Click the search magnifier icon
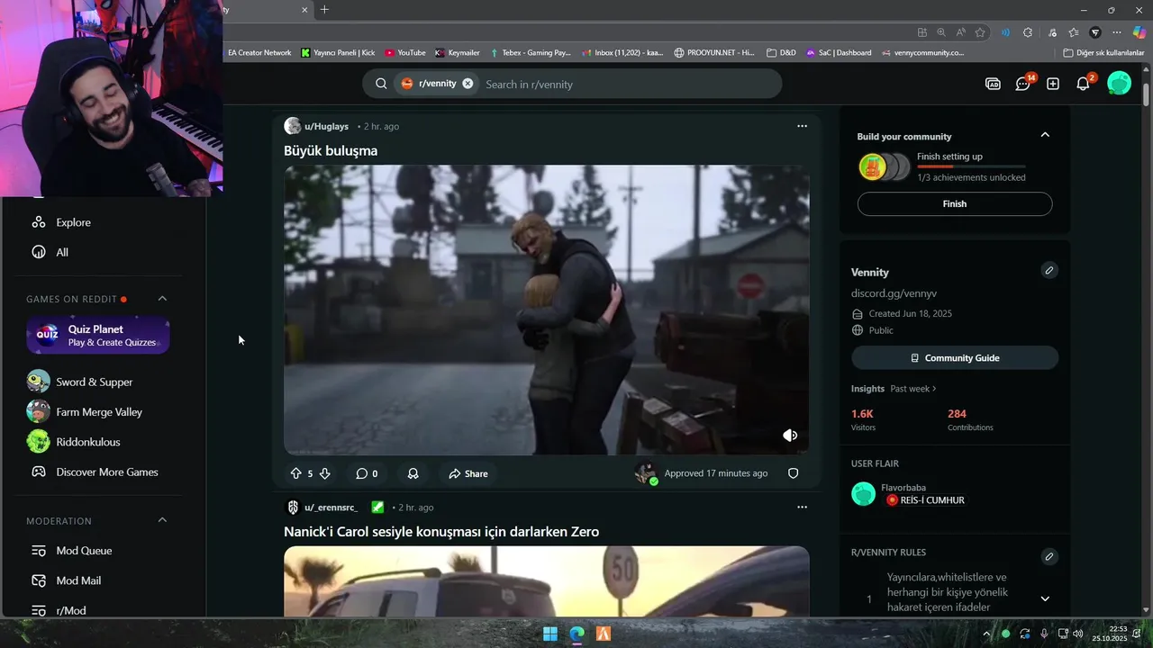The image size is (1153, 648). pos(381,84)
